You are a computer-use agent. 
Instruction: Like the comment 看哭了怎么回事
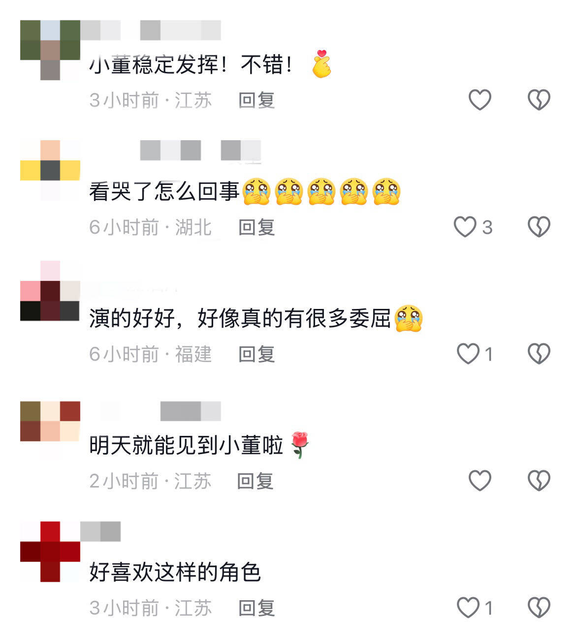[465, 227]
